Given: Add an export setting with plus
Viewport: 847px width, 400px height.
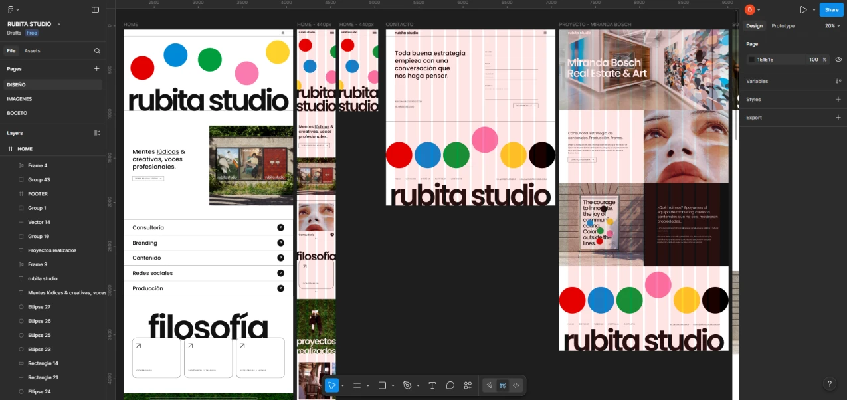Looking at the screenshot, I should 838,118.
